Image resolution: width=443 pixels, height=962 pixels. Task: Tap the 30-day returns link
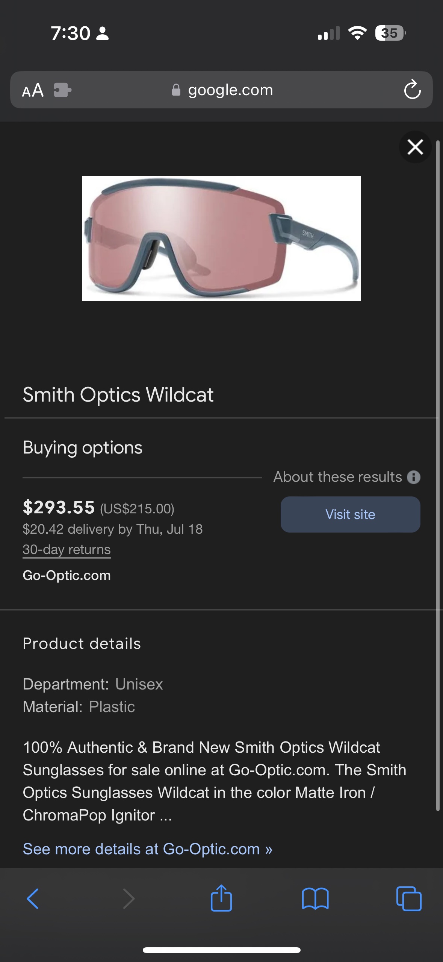[x=67, y=549]
